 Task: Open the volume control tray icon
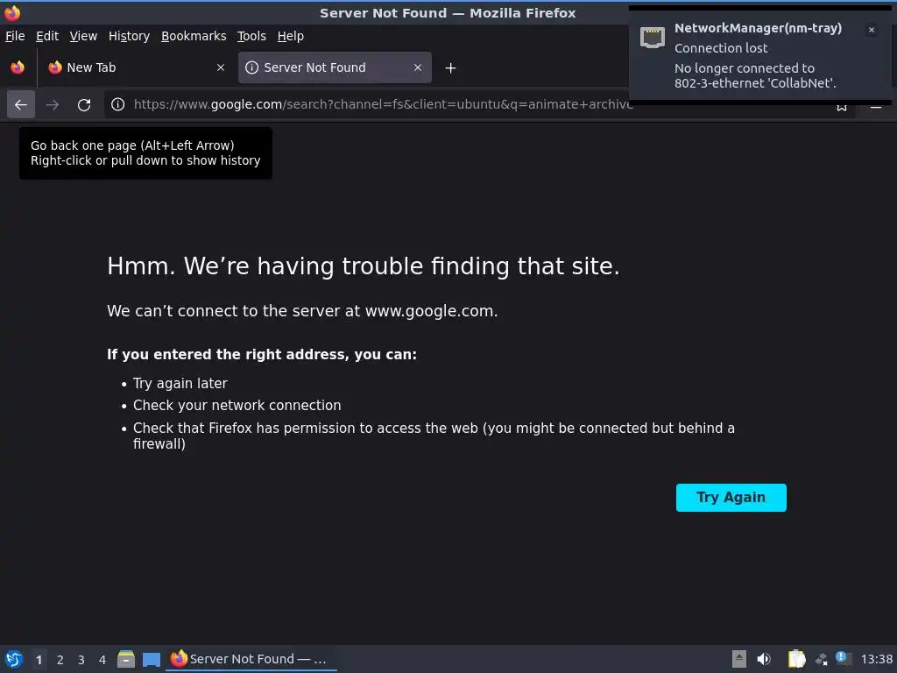pyautogui.click(x=764, y=659)
